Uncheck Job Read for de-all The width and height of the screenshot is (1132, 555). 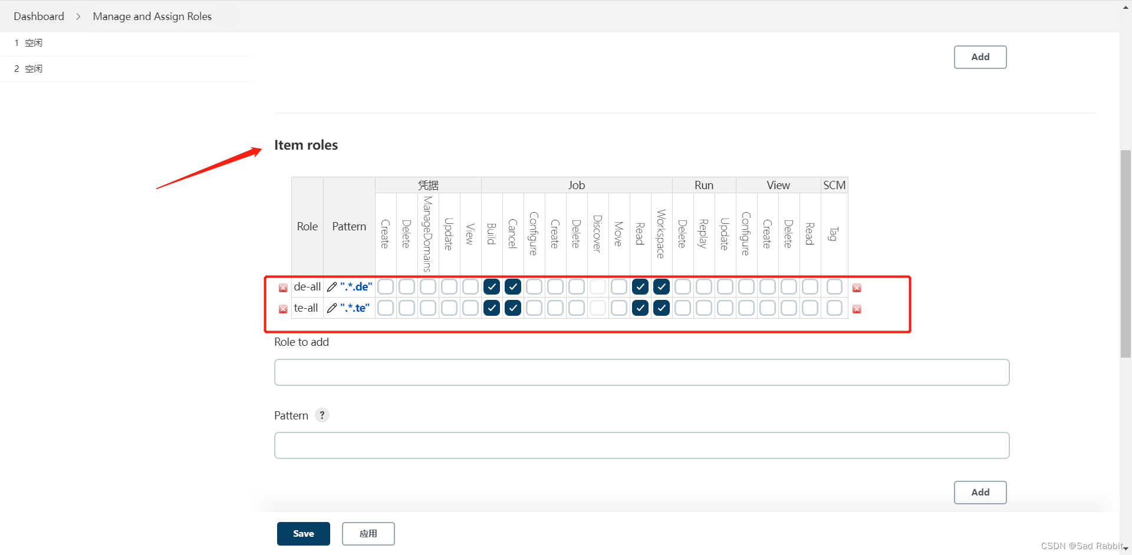coord(640,287)
